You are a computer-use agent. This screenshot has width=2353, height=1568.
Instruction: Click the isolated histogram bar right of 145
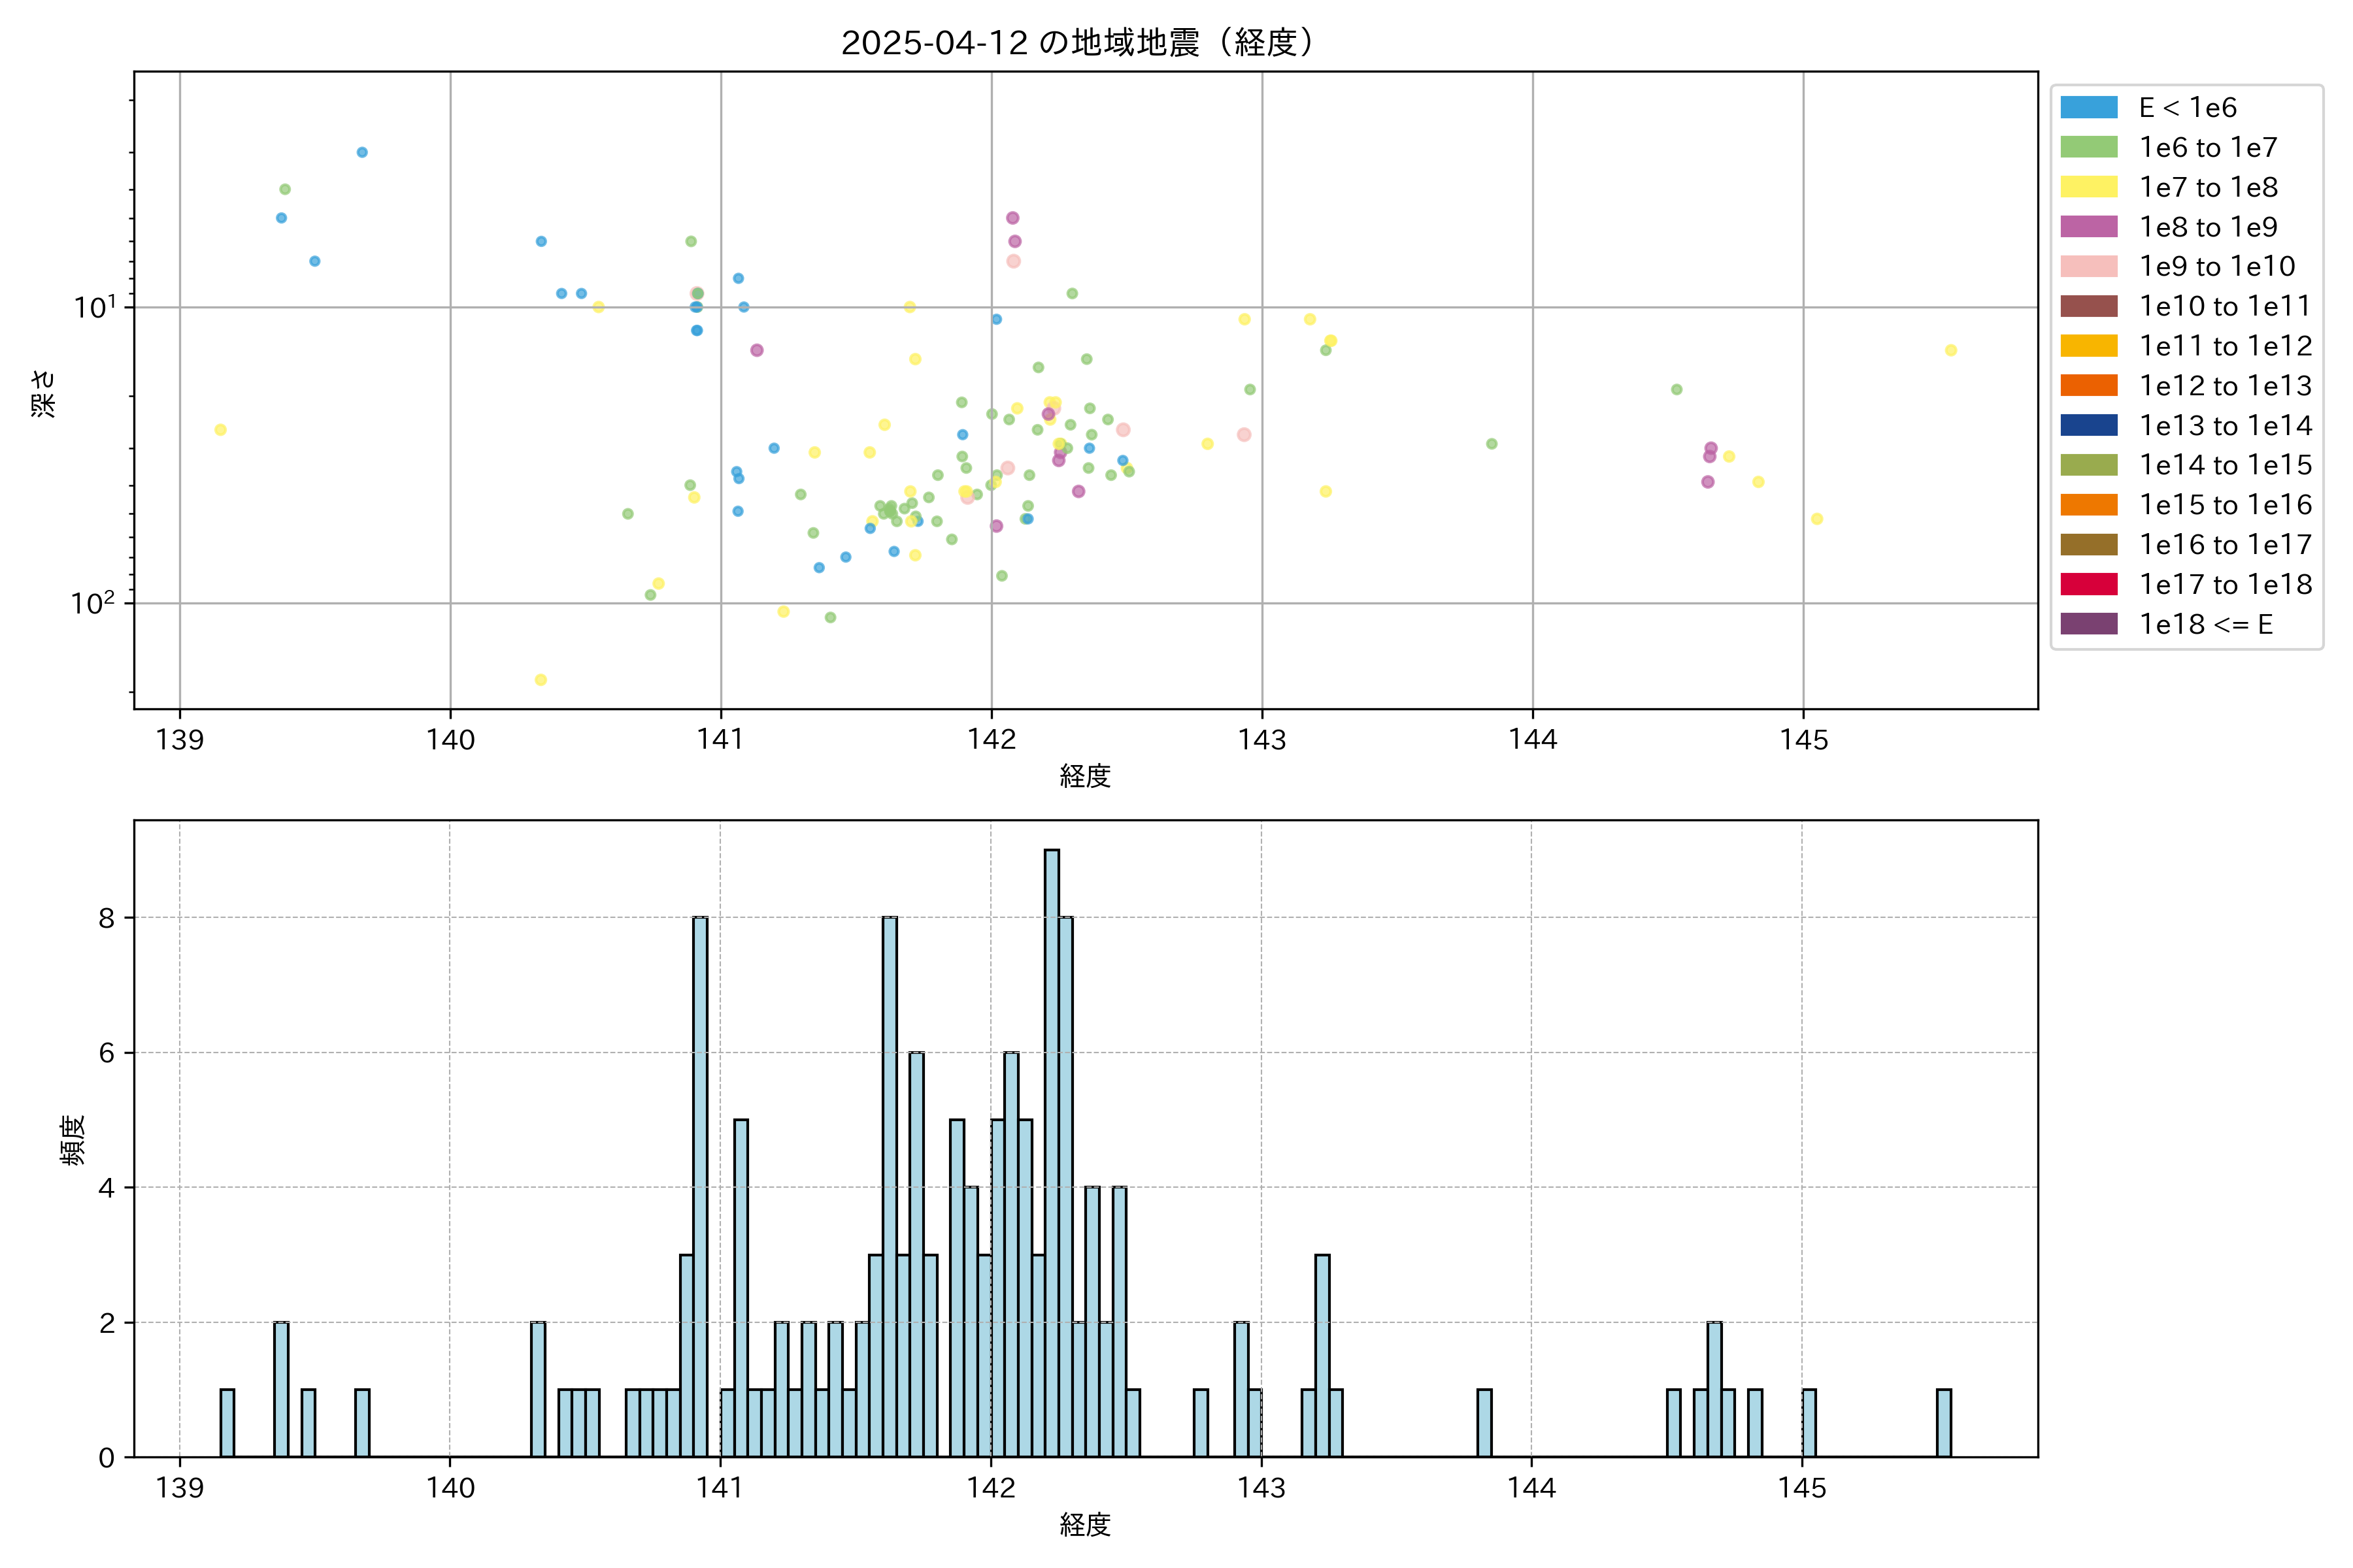(1943, 1422)
